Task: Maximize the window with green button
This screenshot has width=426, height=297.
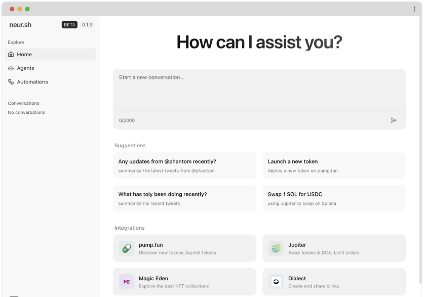Action: (27, 9)
